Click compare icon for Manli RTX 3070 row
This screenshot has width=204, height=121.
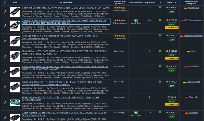[x=5, y=56]
